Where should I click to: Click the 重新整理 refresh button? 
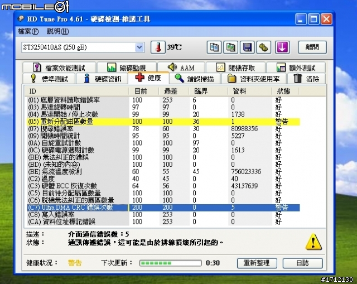257,263
